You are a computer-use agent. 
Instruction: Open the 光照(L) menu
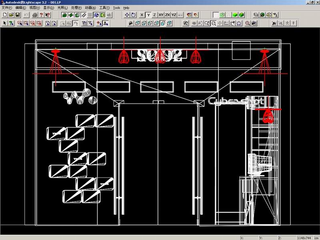[62, 8]
